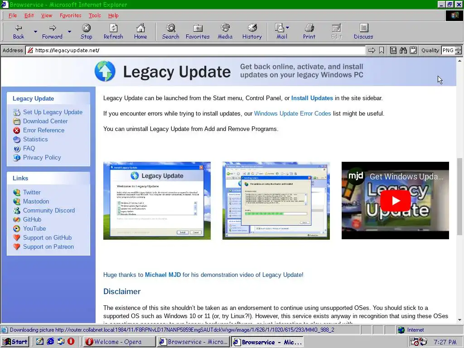Click the binoculars find icon
The image size is (464, 348).
403,50
